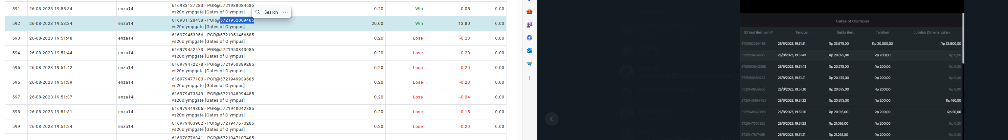Click the Rp 20.000,00 bet value
The height and width of the screenshot is (140, 1008).
pos(883,44)
